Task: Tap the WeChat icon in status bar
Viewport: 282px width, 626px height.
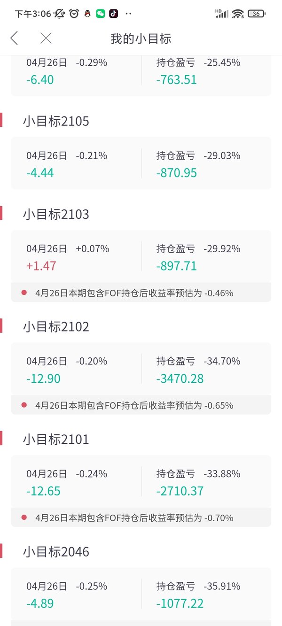Action: click(x=100, y=14)
